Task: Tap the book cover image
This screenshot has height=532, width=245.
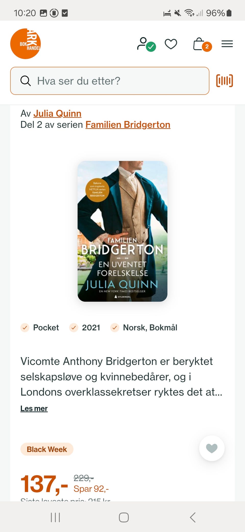Action: [x=122, y=231]
